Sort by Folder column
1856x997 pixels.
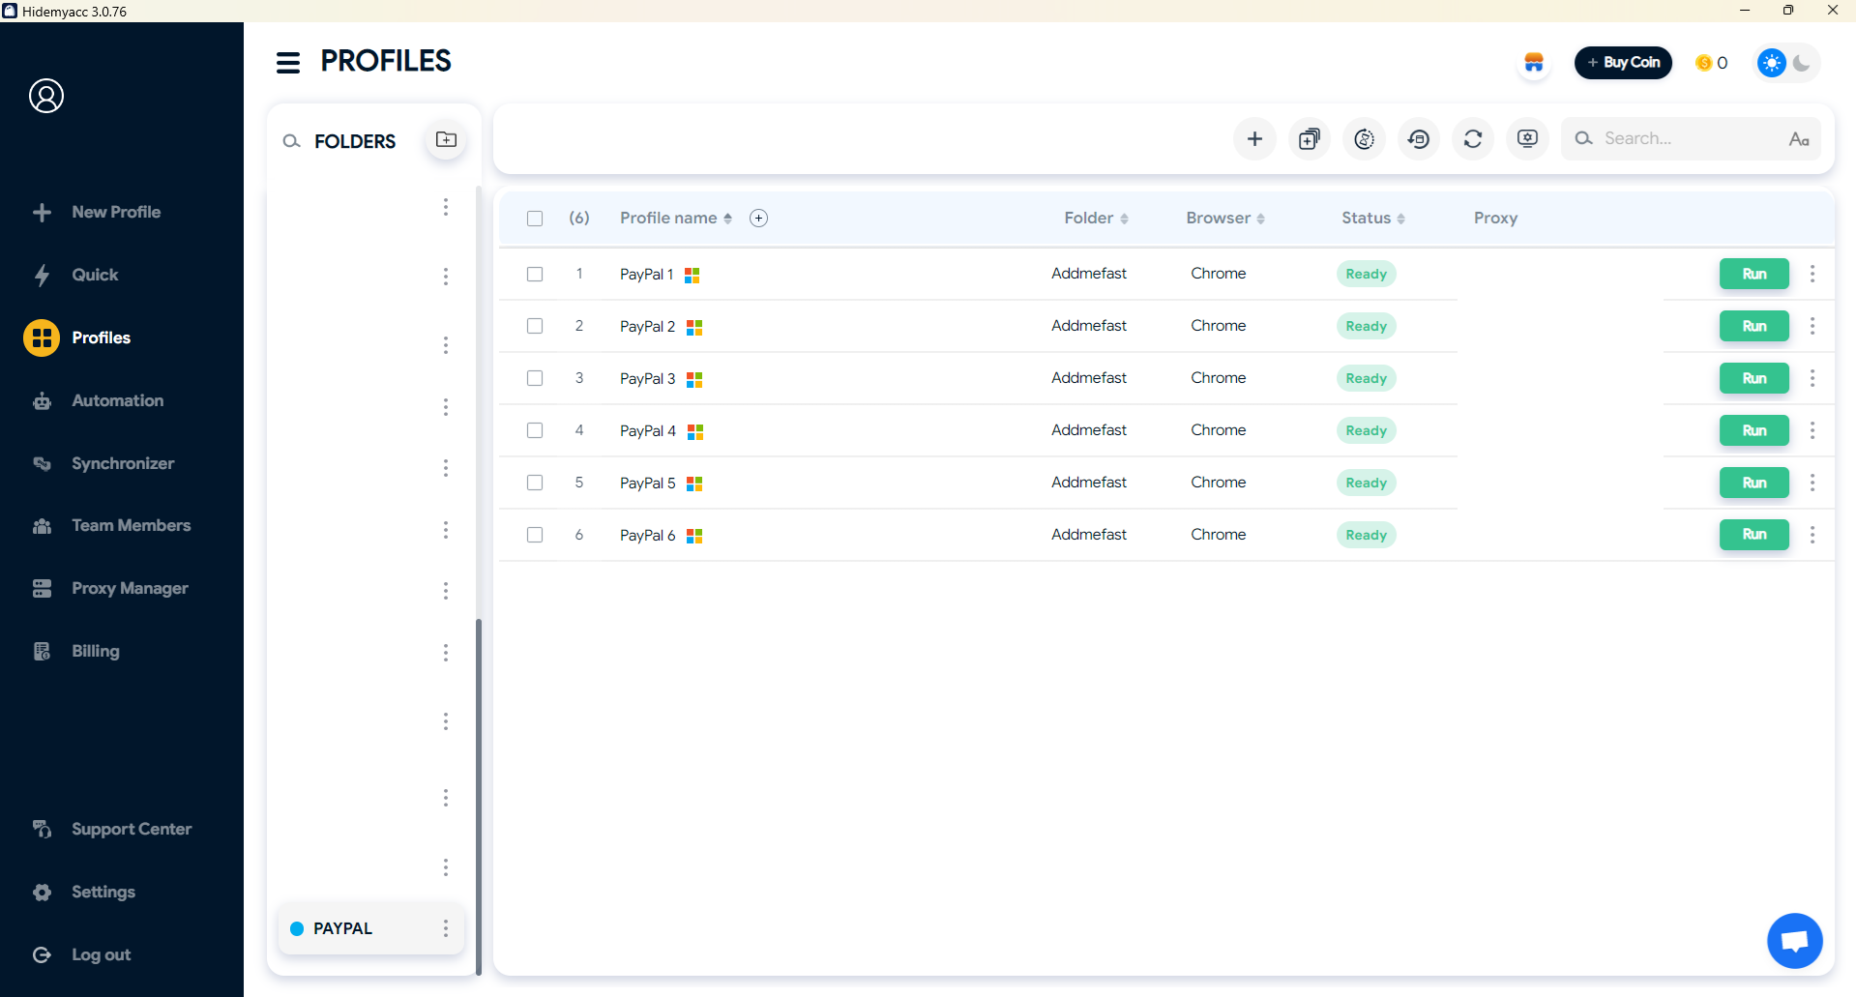point(1097,219)
